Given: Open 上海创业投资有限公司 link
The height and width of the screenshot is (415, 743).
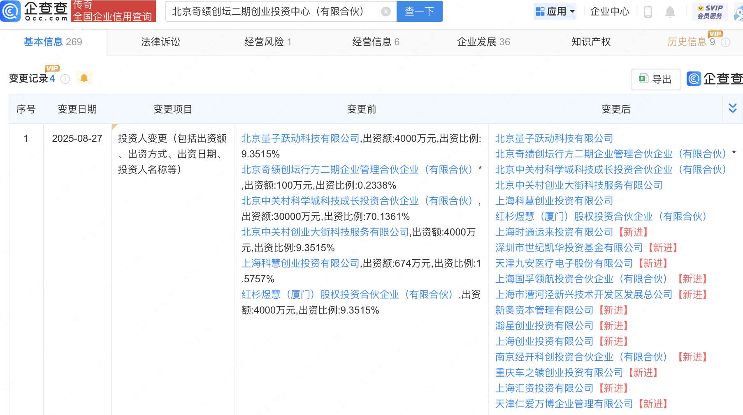Looking at the screenshot, I should (544, 341).
